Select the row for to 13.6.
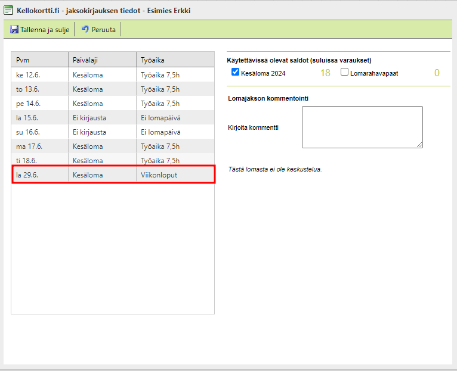The image size is (457, 371). pyautogui.click(x=112, y=89)
